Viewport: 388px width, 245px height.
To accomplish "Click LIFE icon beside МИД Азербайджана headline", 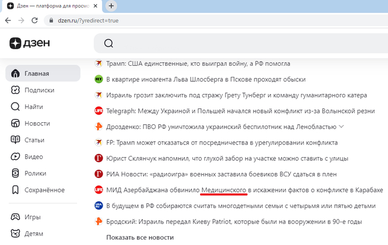I will (99, 190).
